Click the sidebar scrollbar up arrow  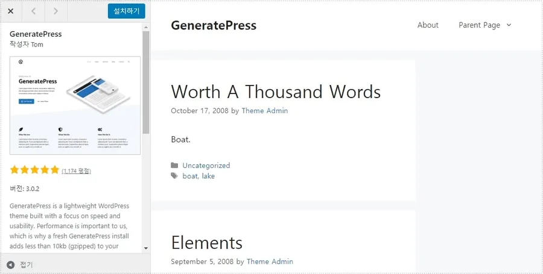coord(146,27)
